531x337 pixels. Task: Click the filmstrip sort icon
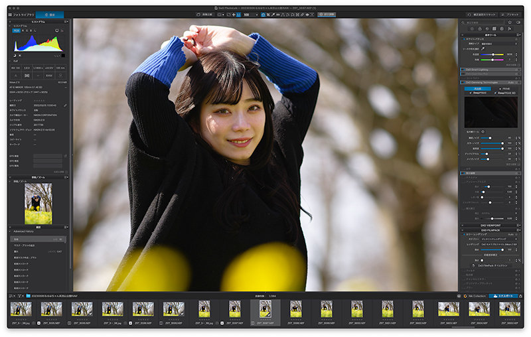[11, 296]
